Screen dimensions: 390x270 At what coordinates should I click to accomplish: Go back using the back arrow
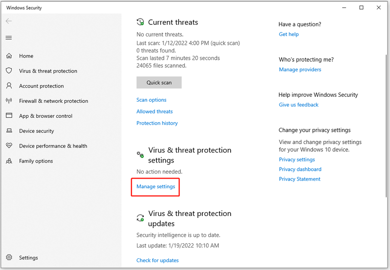click(x=9, y=21)
